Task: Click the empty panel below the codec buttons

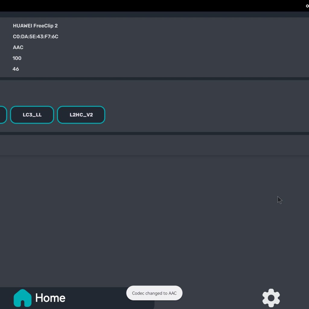Action: (151, 145)
